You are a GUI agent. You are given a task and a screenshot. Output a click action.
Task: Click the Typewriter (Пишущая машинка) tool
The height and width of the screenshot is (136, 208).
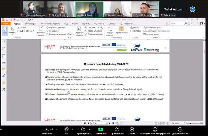pos(110,31)
